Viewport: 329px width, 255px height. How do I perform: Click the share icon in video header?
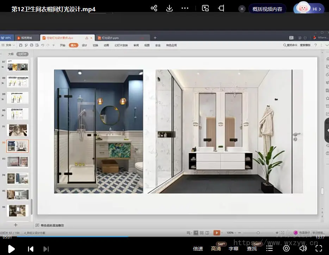pos(154,8)
